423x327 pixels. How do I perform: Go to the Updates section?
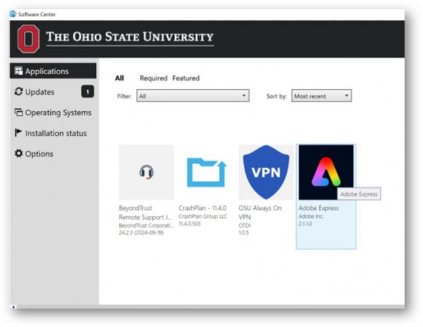pos(53,91)
